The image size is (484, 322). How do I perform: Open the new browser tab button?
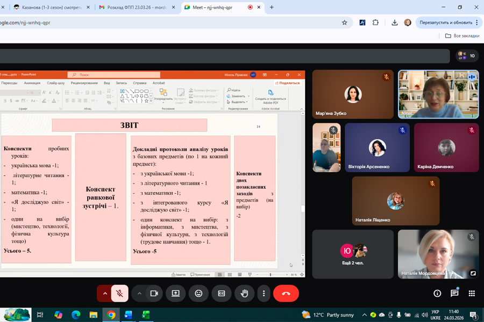tap(272, 8)
